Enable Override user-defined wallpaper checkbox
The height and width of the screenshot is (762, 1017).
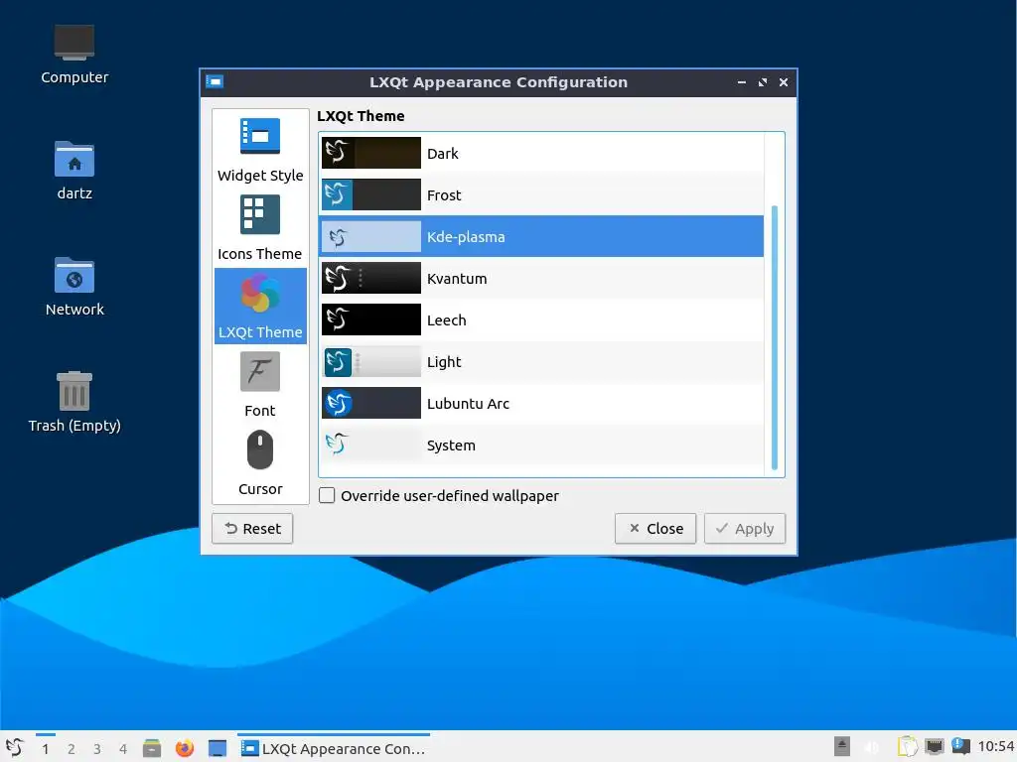(327, 496)
